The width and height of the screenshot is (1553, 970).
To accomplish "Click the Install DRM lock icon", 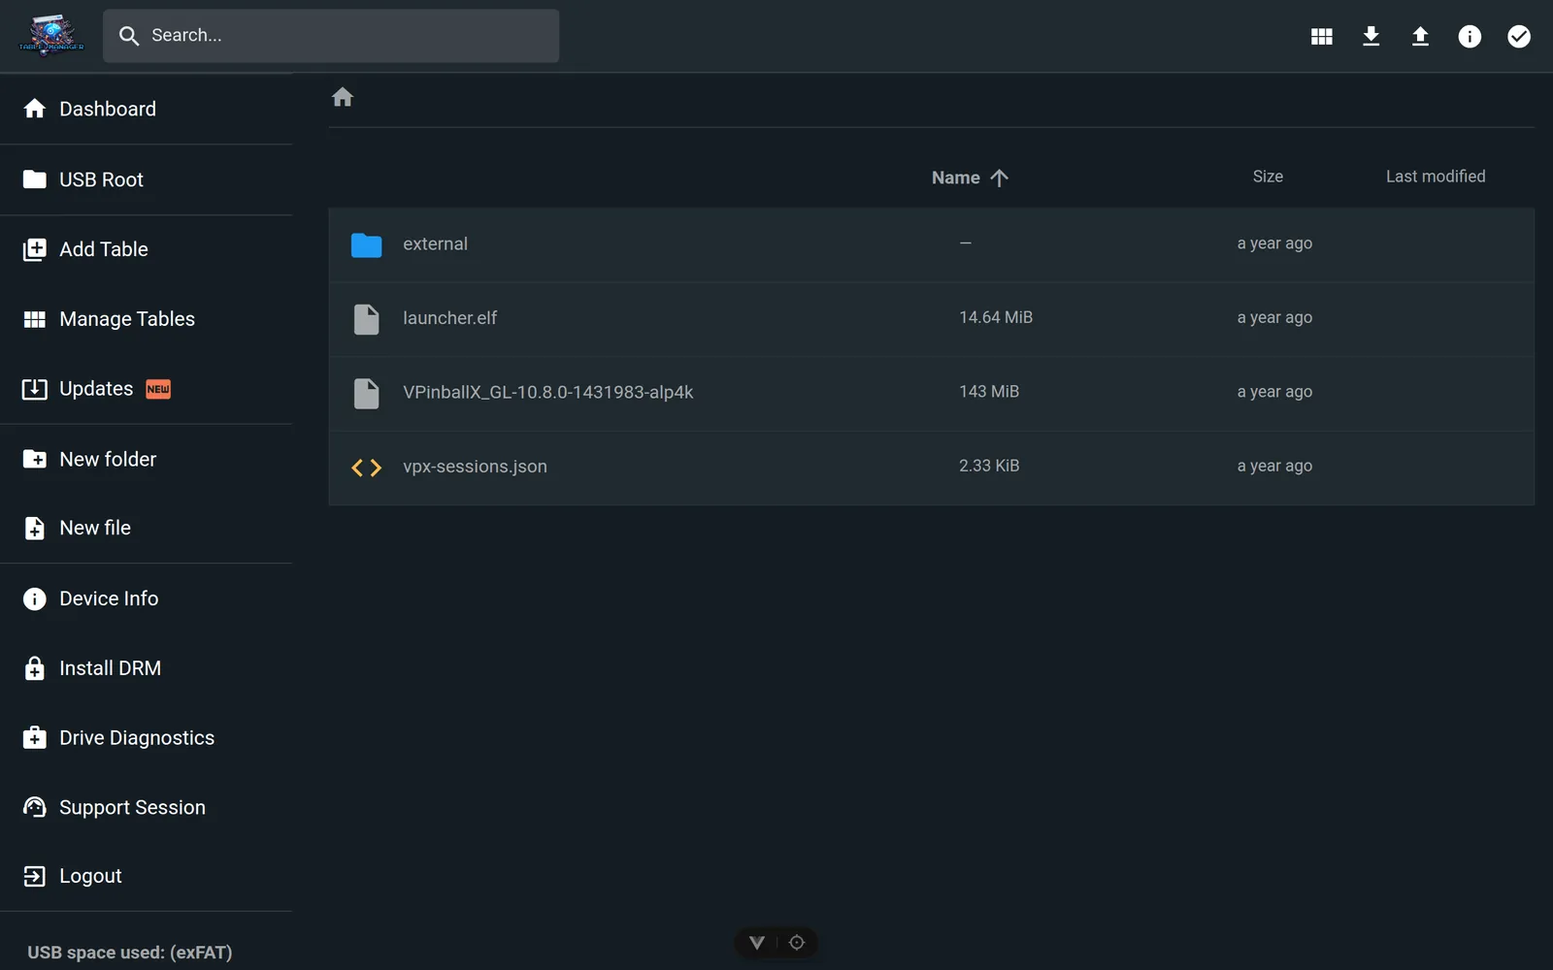I will tap(35, 668).
